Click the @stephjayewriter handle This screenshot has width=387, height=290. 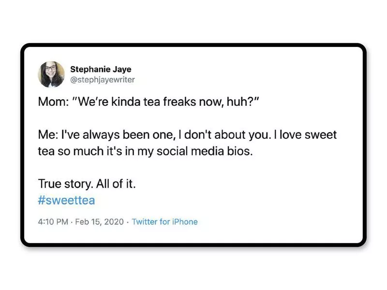tap(103, 80)
